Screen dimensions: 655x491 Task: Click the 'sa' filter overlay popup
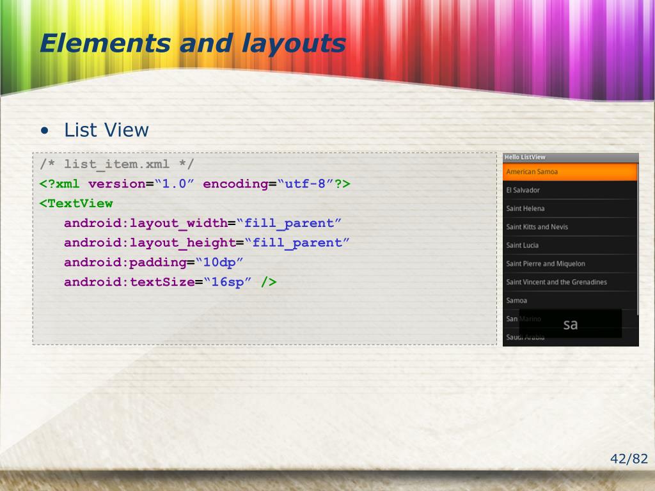(x=570, y=323)
